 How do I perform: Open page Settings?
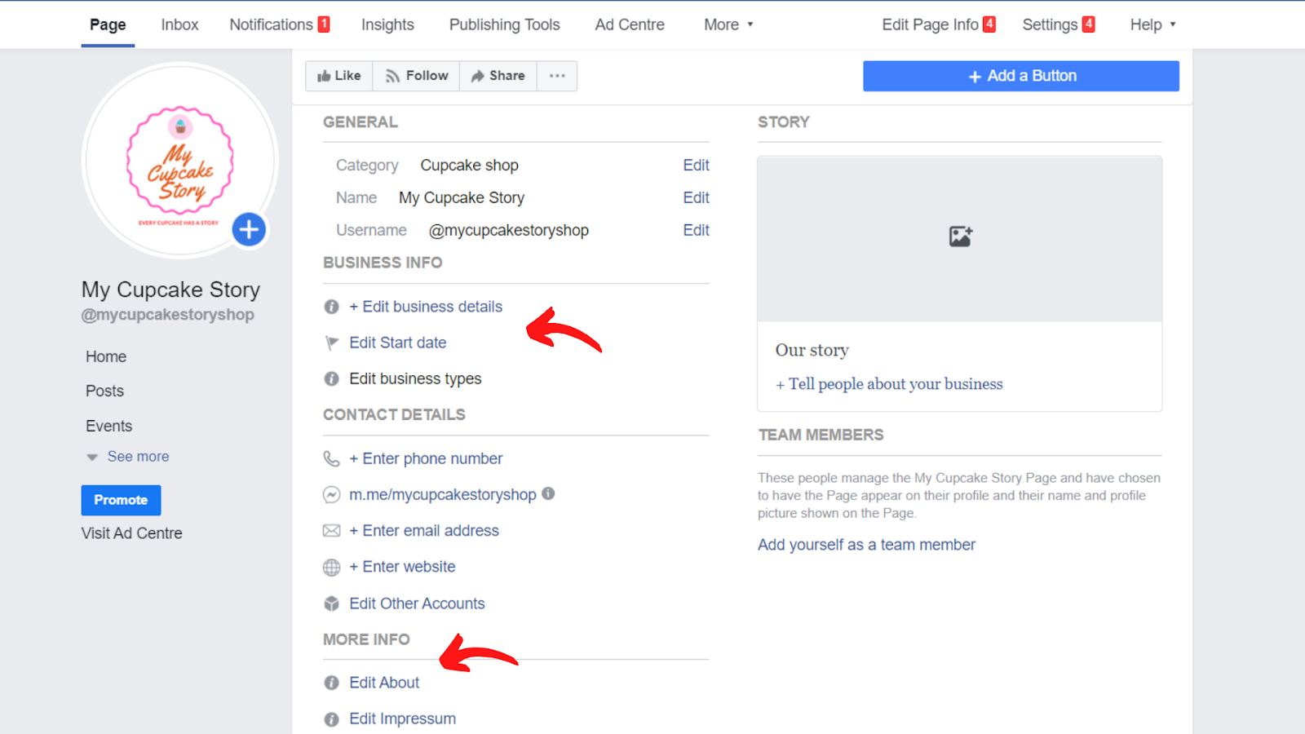(1050, 25)
